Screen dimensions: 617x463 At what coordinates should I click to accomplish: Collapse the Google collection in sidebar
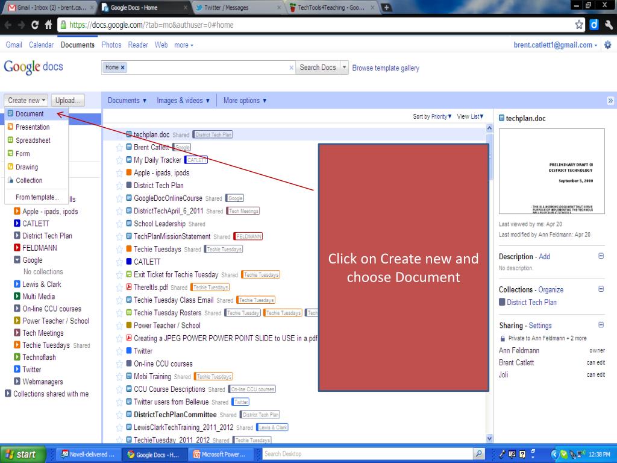17,260
